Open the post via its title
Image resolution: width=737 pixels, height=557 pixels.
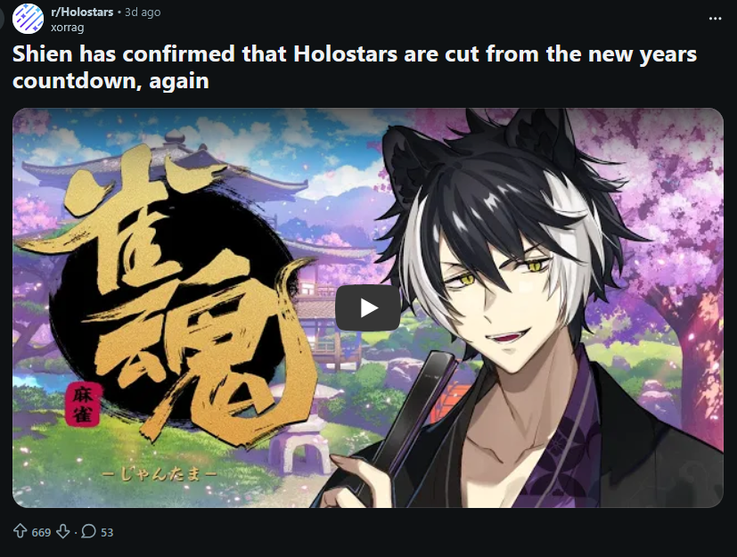[355, 67]
